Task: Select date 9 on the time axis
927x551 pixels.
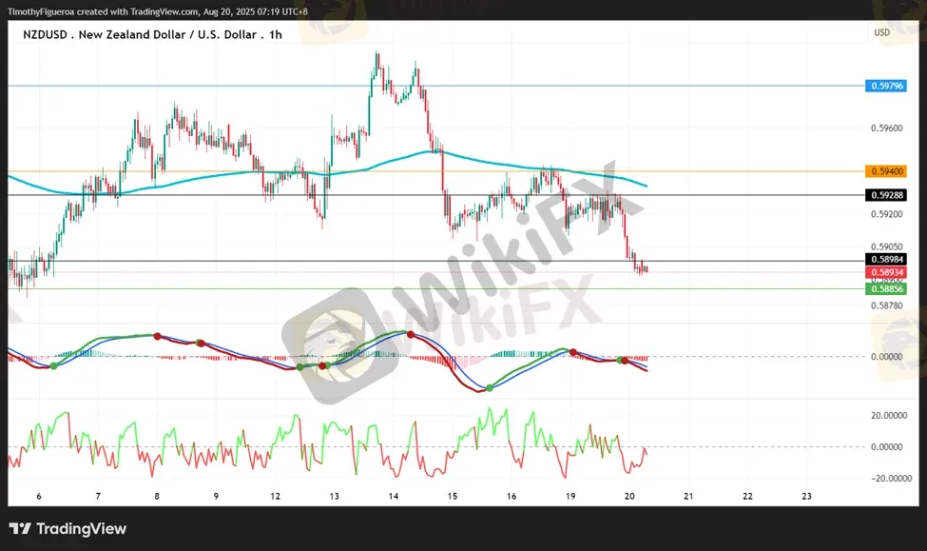Action: pyautogui.click(x=216, y=496)
